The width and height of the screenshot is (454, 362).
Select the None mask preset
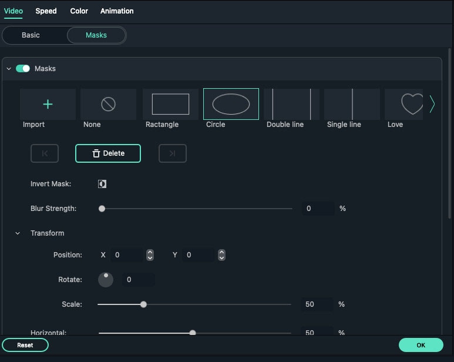click(x=108, y=104)
